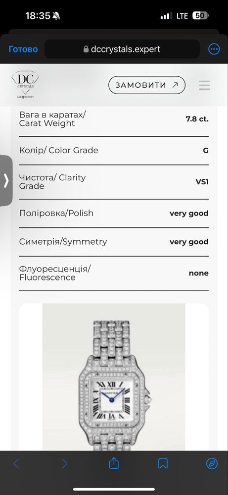Tap the DC Crystals Laboratory logo
The width and height of the screenshot is (228, 495).
pos(25,85)
